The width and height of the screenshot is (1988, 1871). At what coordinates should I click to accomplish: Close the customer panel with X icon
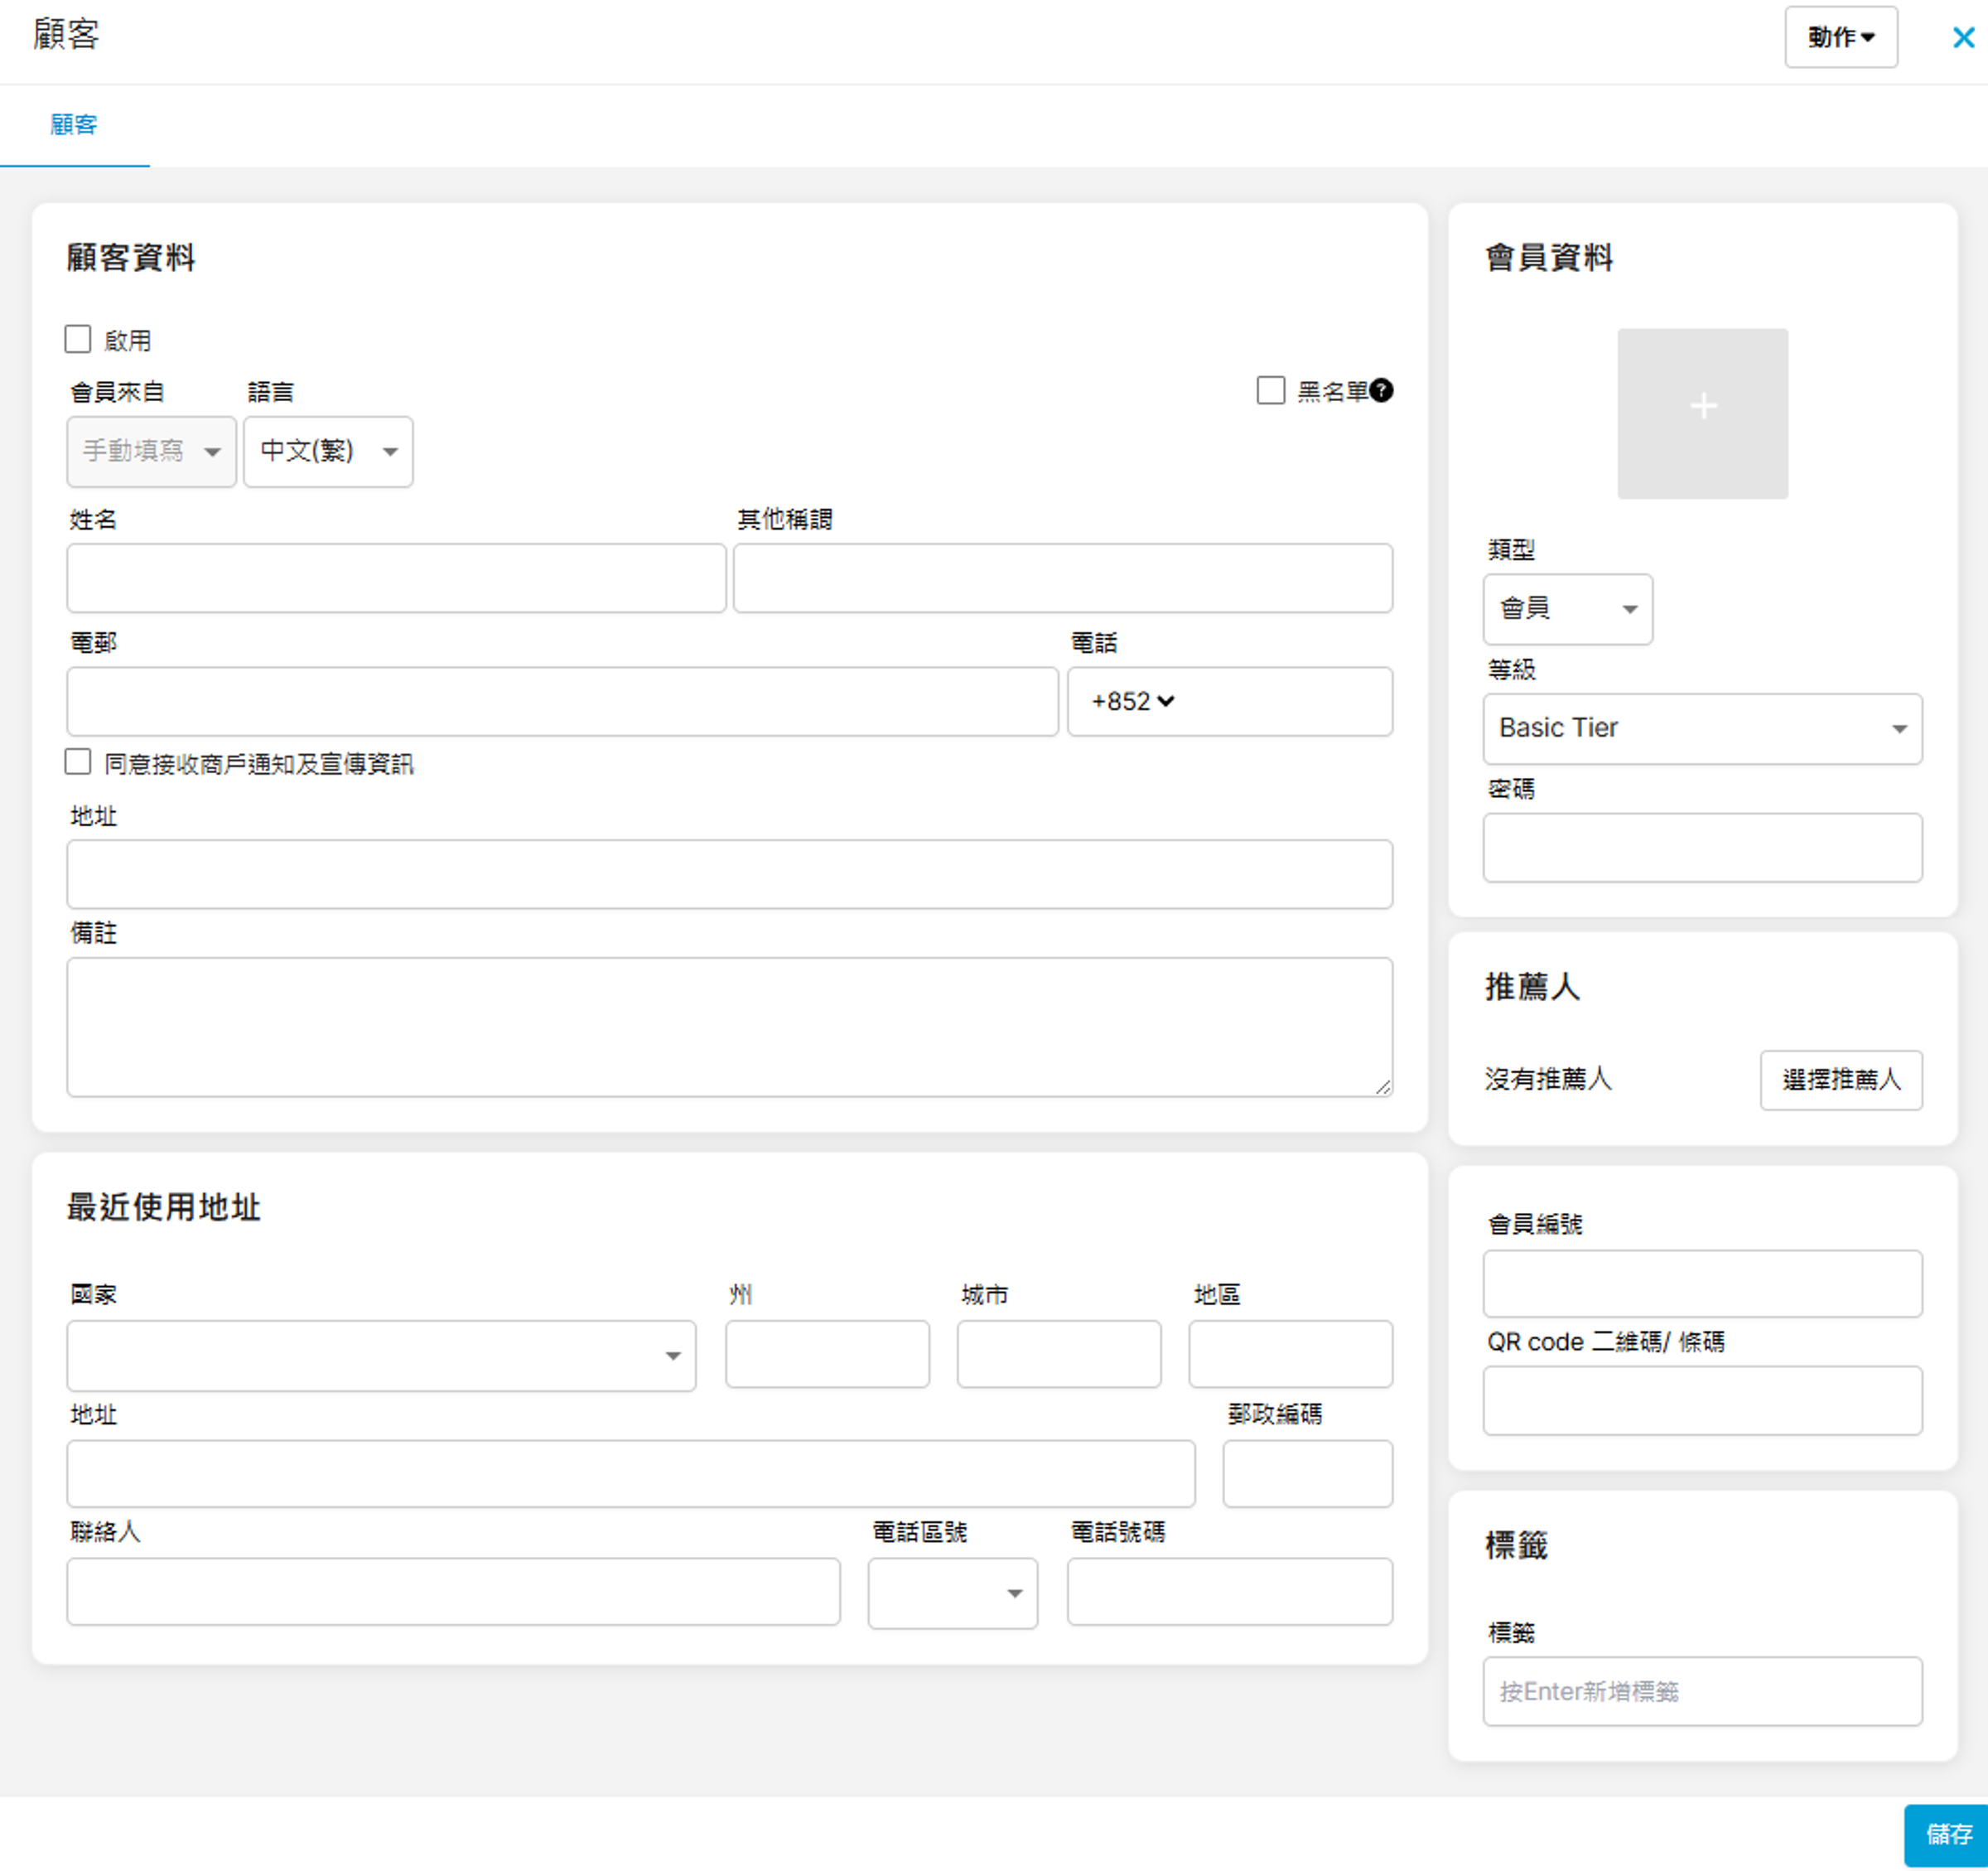click(x=1962, y=38)
